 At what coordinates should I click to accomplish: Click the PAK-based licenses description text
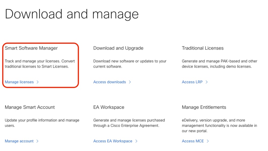[x=219, y=64]
